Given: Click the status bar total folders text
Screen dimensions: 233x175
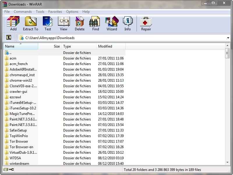Looking at the screenshot, I should (162, 170).
